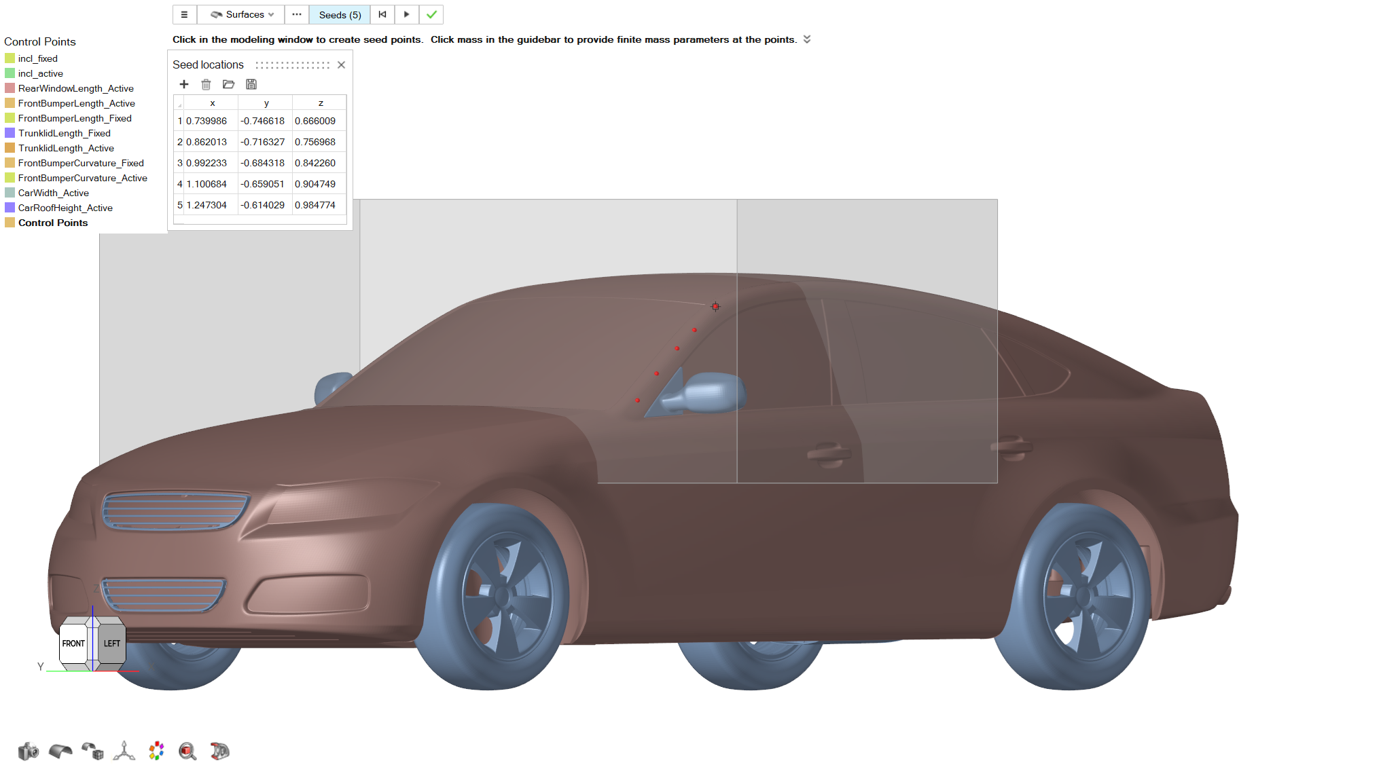Add a new seed location row
Viewport: 1400px width, 784px height.
[183, 84]
